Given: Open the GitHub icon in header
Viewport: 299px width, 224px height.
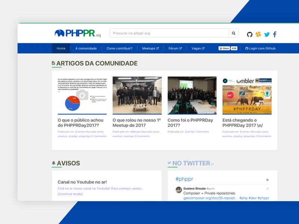Looking at the screenshot, I should coord(250,34).
